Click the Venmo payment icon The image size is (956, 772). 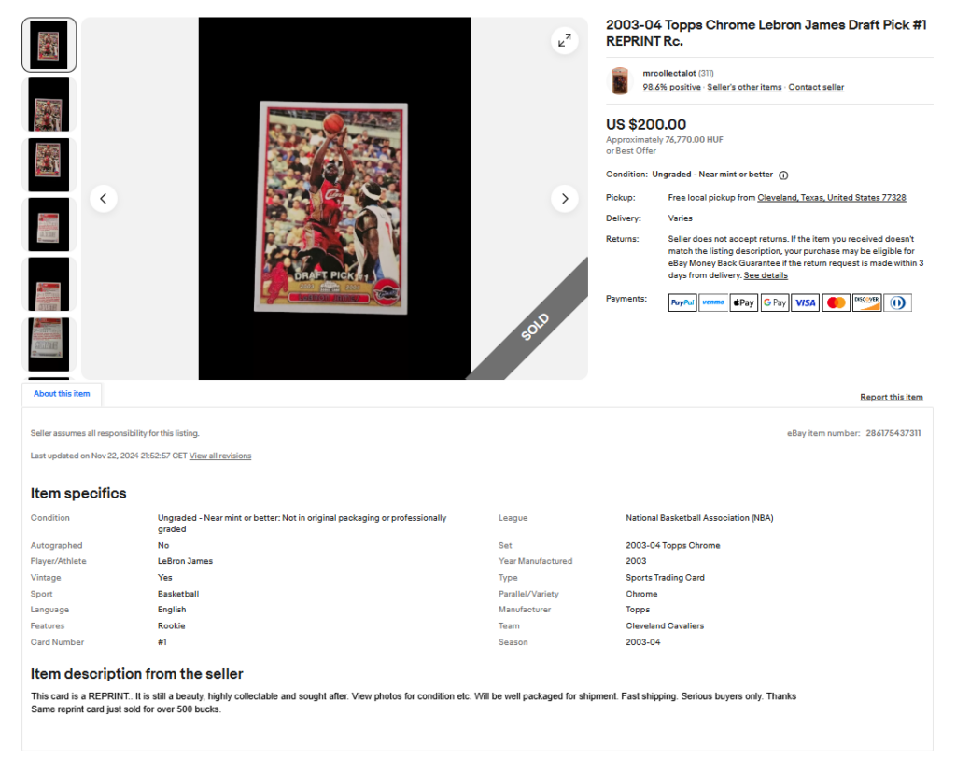(712, 302)
